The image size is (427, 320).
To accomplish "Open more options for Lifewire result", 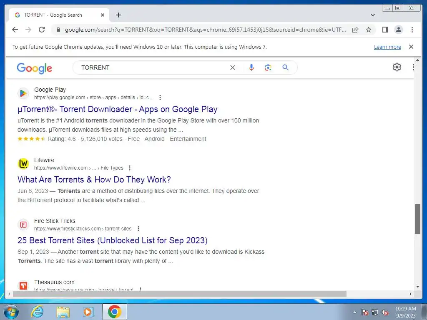I will coord(130,168).
